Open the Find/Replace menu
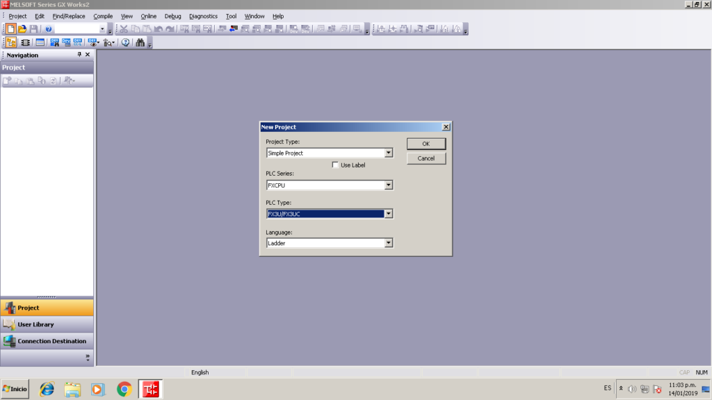Image resolution: width=712 pixels, height=400 pixels. tap(69, 17)
